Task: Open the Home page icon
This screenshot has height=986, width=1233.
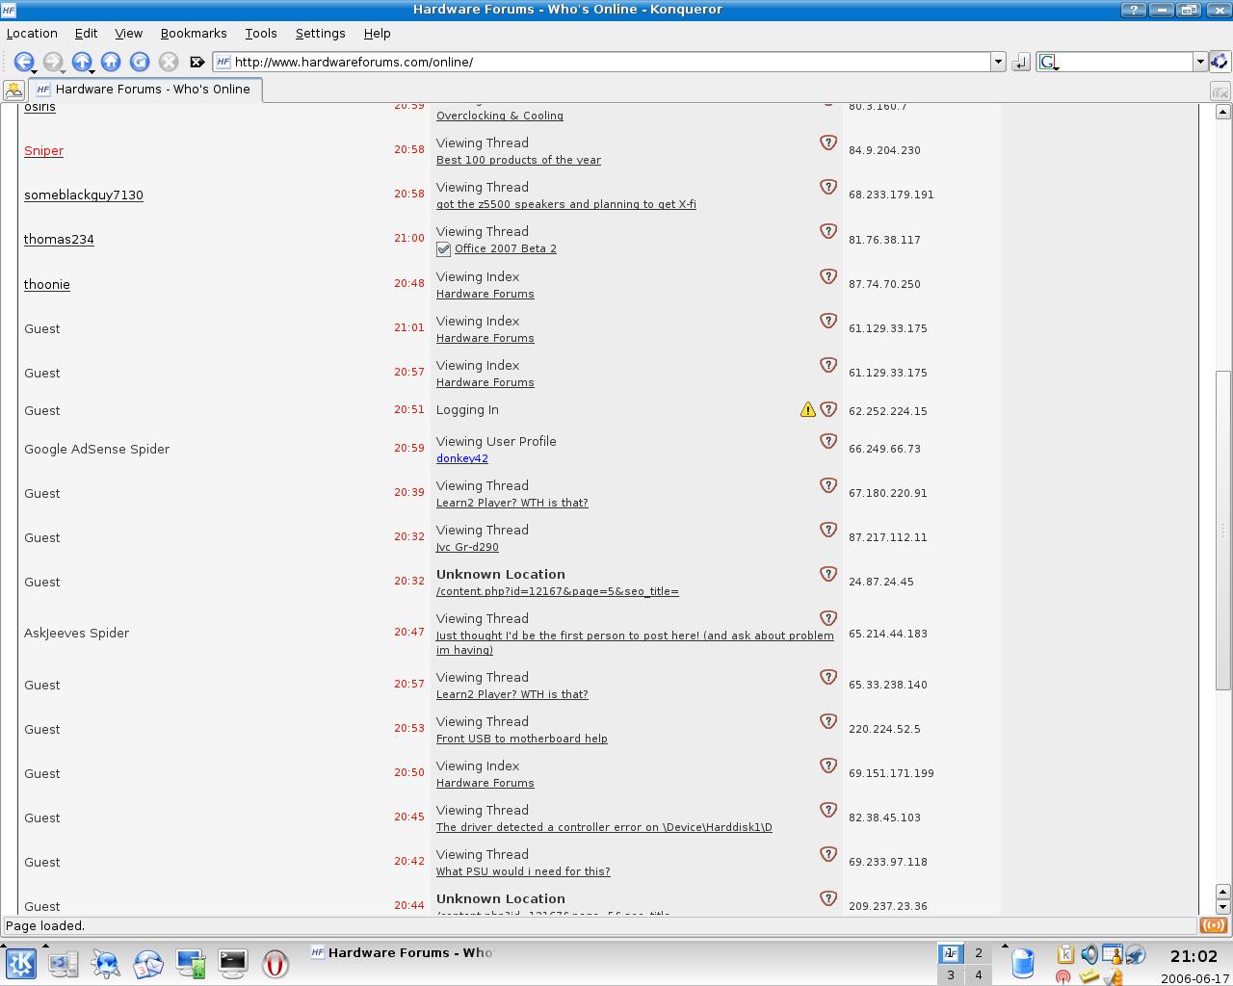Action: (x=111, y=62)
